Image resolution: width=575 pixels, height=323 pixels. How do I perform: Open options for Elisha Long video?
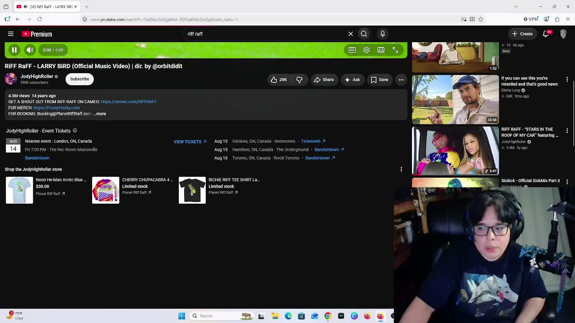pyautogui.click(x=567, y=79)
